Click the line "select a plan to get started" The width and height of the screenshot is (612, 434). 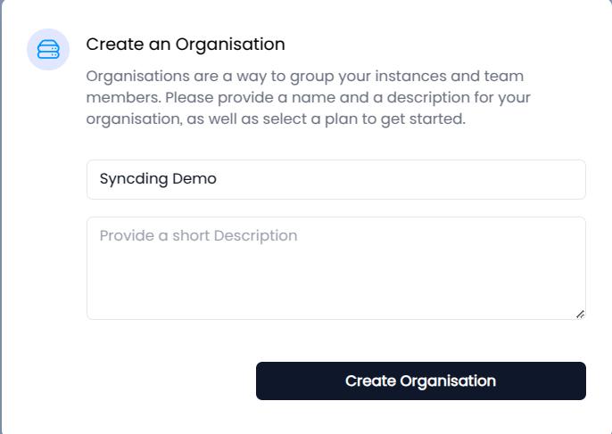276,119
